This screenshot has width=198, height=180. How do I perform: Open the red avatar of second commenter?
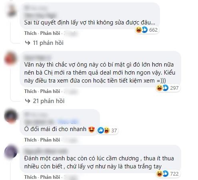(11, 59)
